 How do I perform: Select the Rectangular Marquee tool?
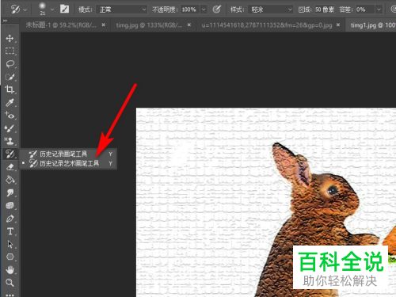coord(10,51)
